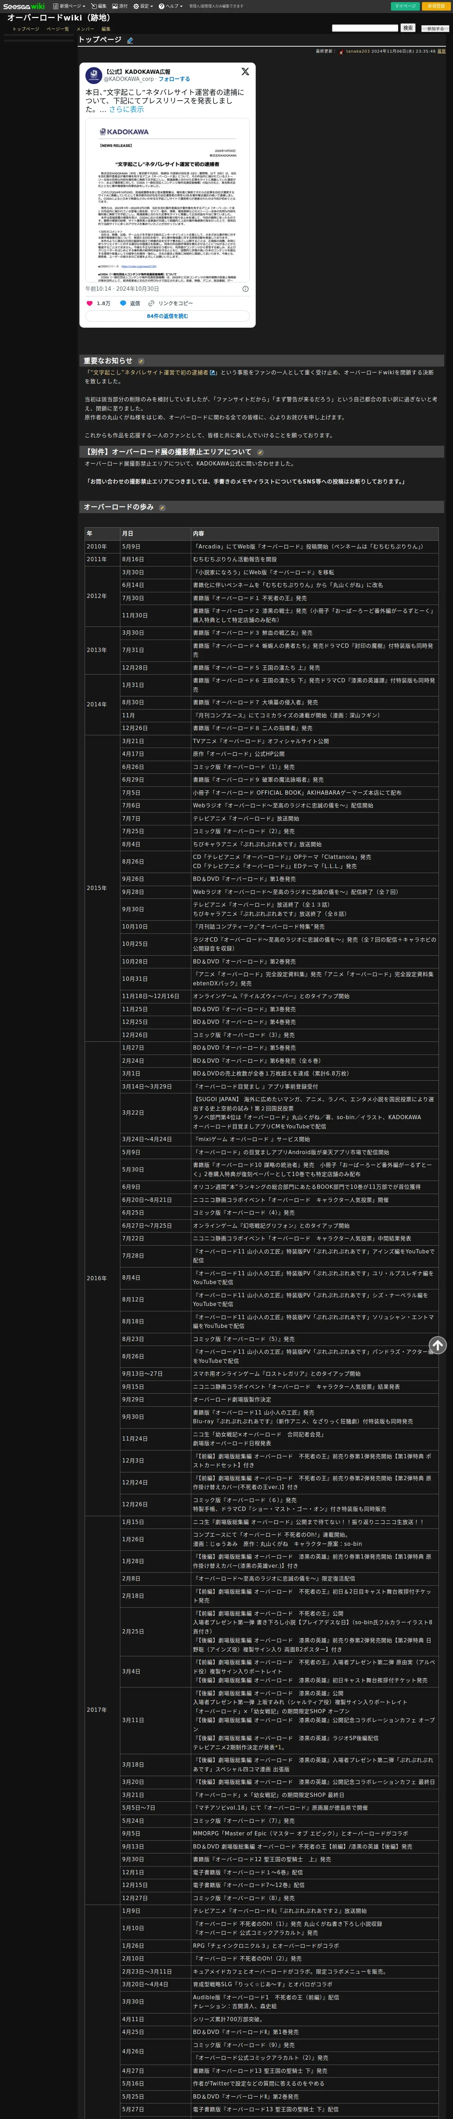This screenshot has width=453, height=2119.
Task: Click the 検索 search button
Action: click(408, 28)
